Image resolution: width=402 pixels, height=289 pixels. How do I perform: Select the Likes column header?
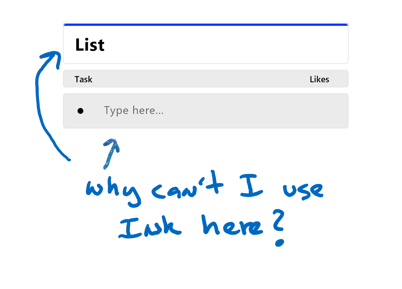point(319,79)
